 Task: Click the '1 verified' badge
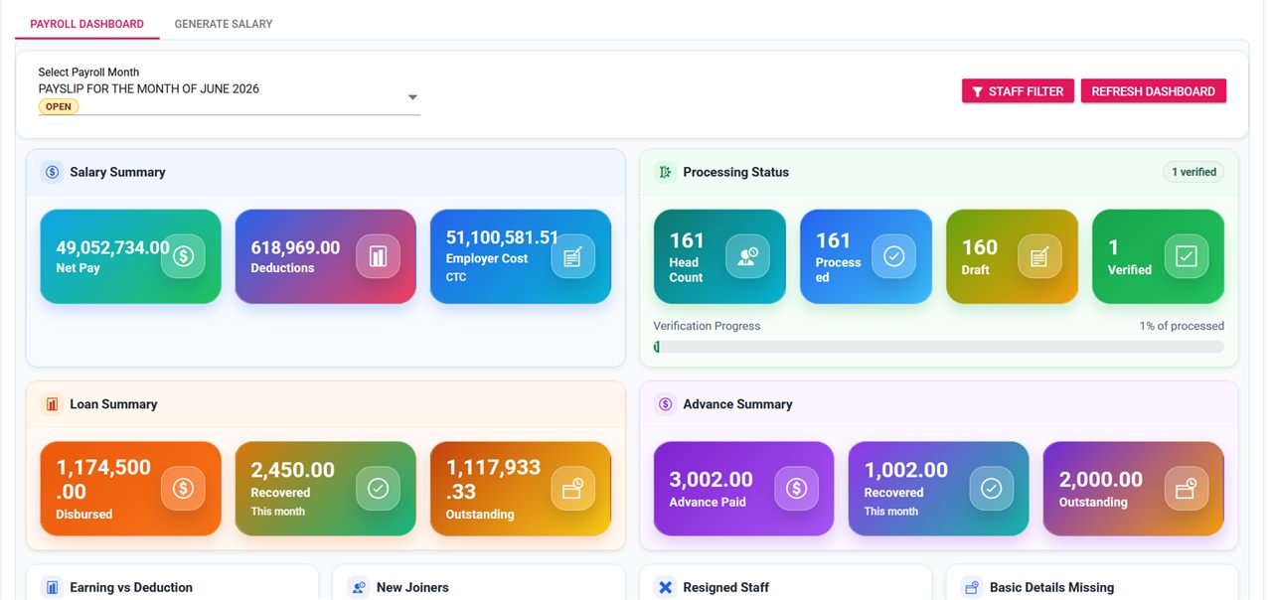click(1193, 172)
